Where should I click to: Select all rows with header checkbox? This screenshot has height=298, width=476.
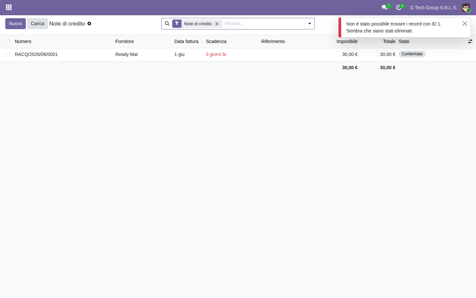coord(8,42)
